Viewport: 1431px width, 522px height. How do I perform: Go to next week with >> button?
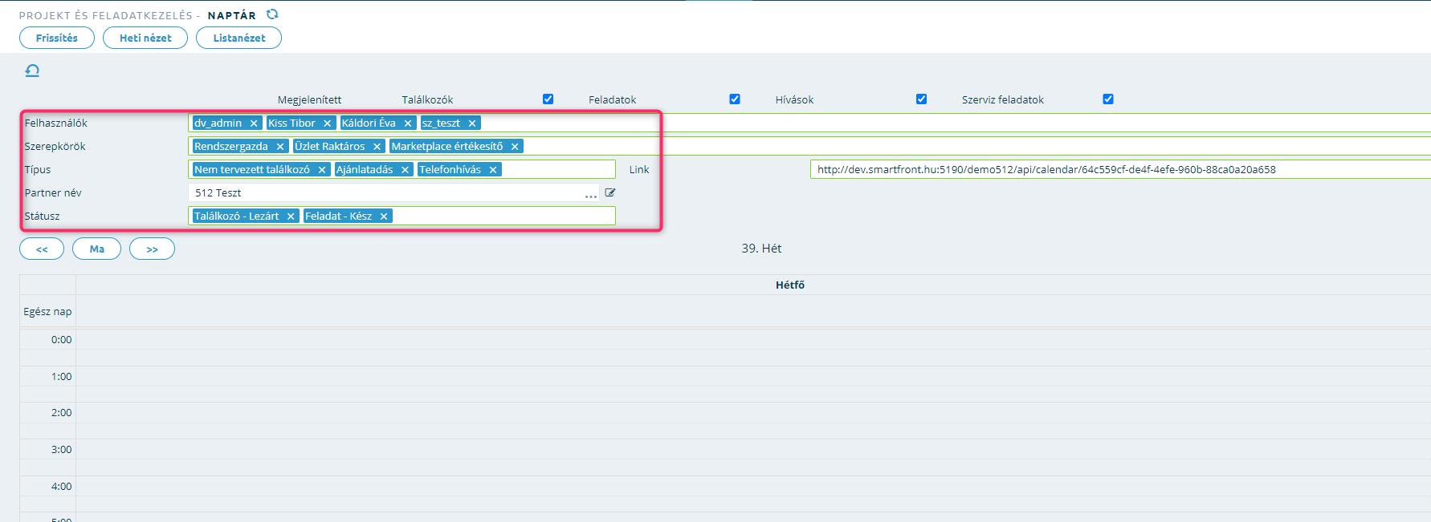click(x=152, y=249)
